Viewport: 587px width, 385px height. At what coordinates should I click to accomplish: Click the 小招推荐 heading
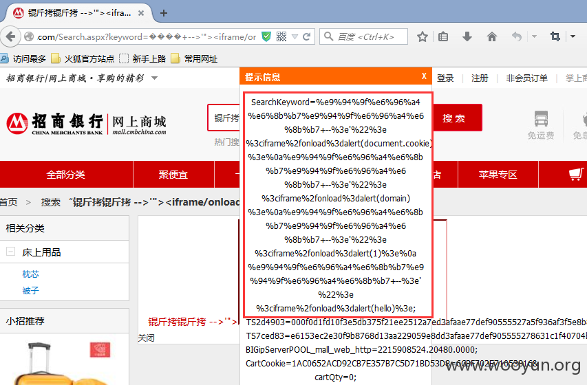pyautogui.click(x=25, y=320)
